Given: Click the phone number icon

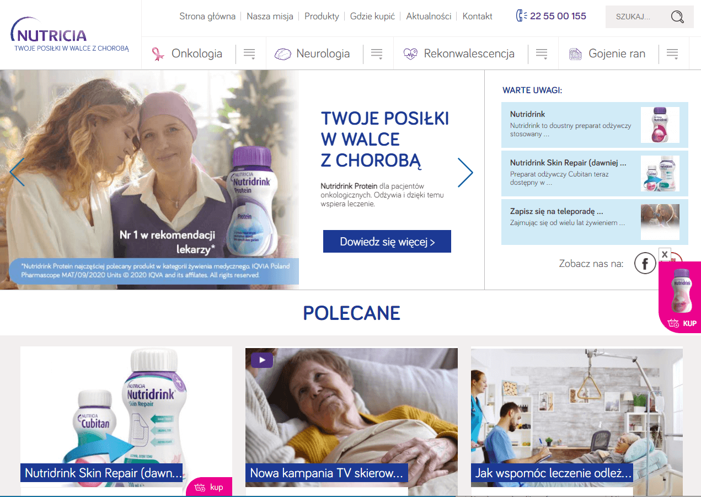Looking at the screenshot, I should pyautogui.click(x=521, y=16).
